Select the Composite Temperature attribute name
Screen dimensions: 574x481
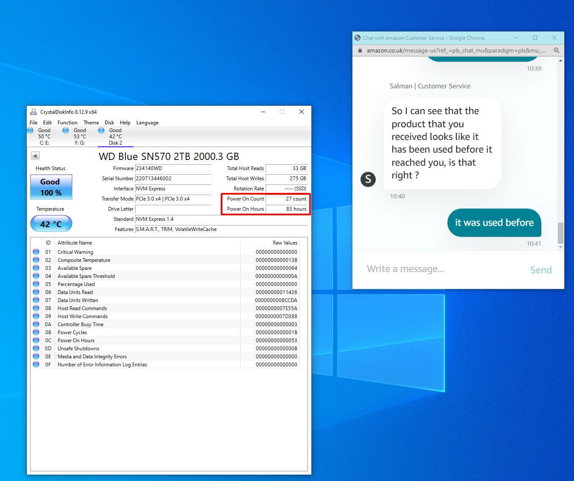tap(84, 260)
